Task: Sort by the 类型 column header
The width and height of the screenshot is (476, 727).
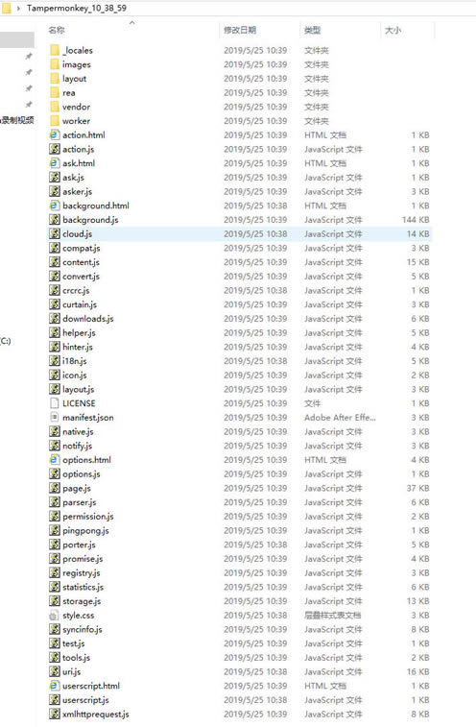Action: tap(313, 30)
